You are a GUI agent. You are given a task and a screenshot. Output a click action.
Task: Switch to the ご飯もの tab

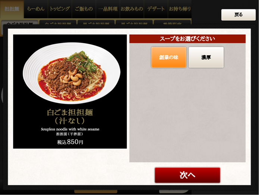84,9
